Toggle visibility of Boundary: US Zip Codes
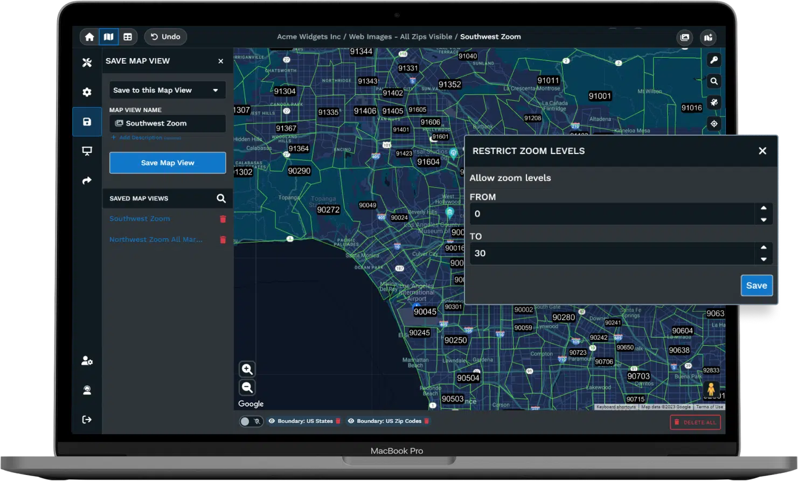The image size is (798, 481). pos(351,421)
